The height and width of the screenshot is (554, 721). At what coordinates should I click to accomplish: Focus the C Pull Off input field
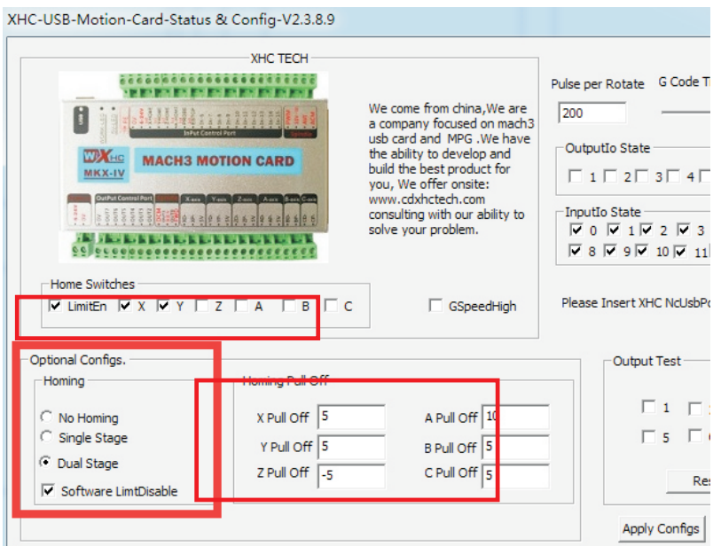[515, 474]
